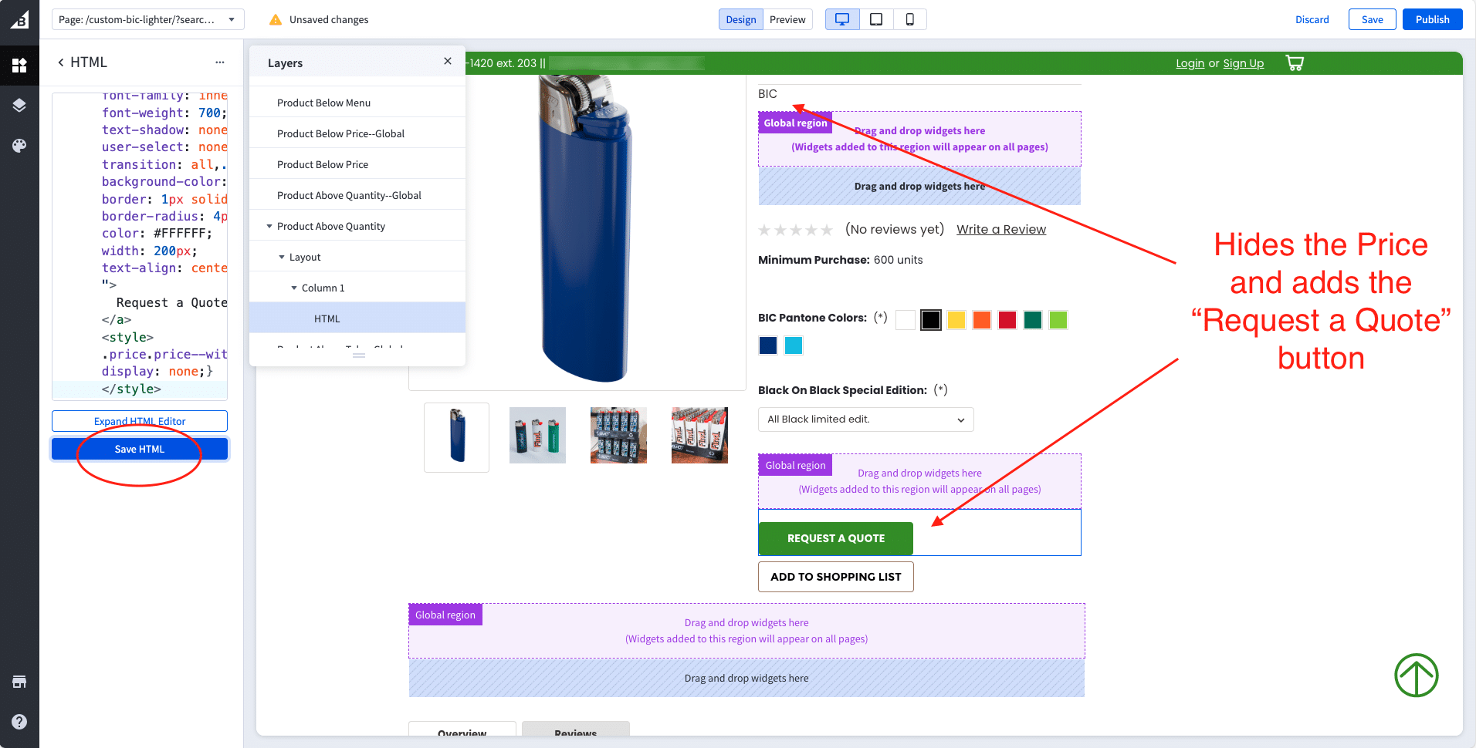Open the help question mark icon
Viewport: 1476px width, 748px height.
pyautogui.click(x=19, y=722)
